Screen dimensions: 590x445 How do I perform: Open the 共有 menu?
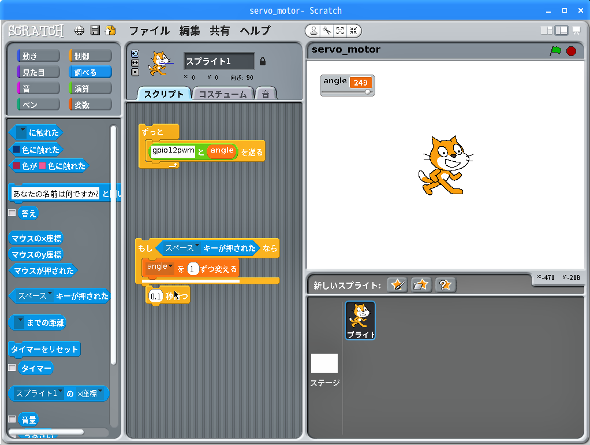(x=220, y=31)
